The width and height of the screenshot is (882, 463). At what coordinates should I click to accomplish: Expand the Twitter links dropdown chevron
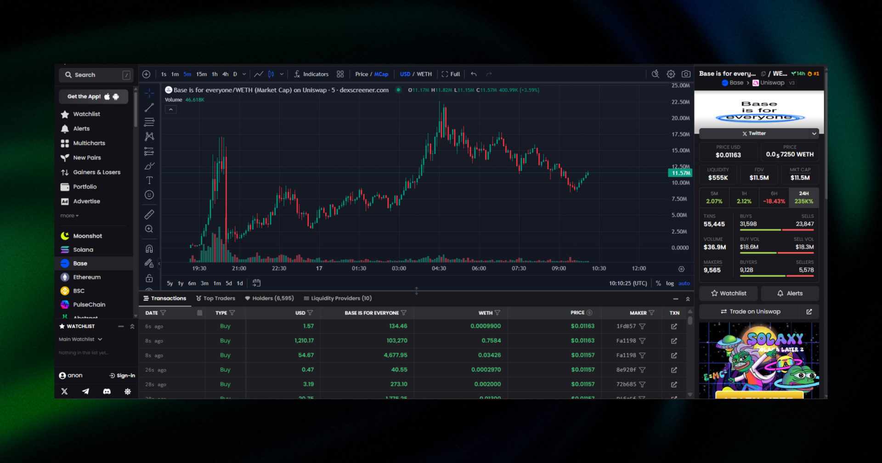(814, 134)
